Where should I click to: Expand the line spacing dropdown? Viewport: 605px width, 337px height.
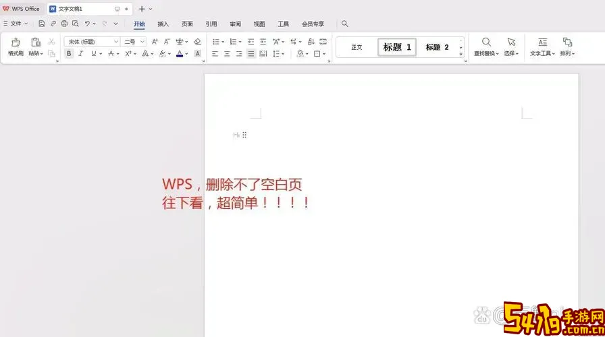(283, 54)
